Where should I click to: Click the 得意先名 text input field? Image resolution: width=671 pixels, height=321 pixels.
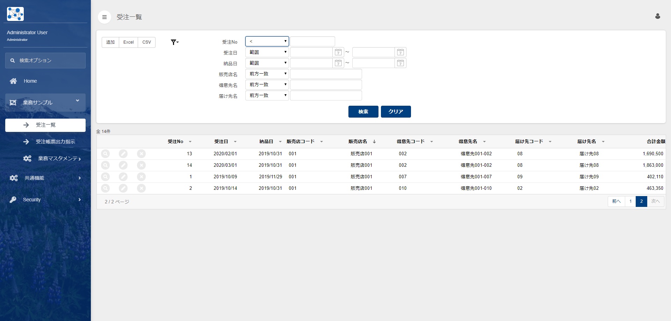326,85
